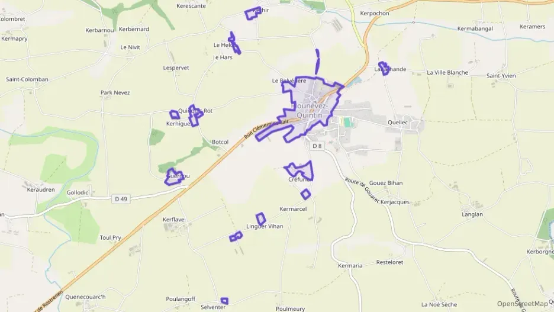Click the Plounévez-Quintin town label
The width and height of the screenshot is (554, 312).
click(x=309, y=110)
